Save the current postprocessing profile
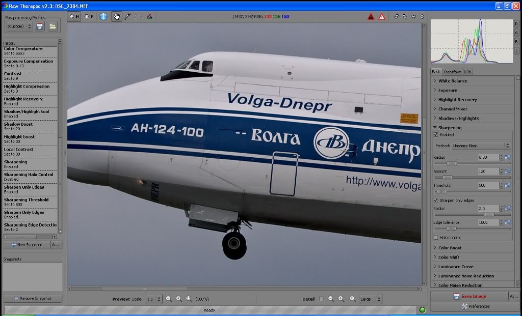Screen dimensions: 522x316 pos(40,26)
